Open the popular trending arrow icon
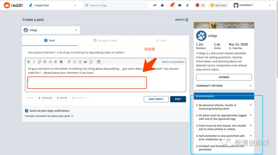This screenshot has width=278, height=155. [x=155, y=5]
